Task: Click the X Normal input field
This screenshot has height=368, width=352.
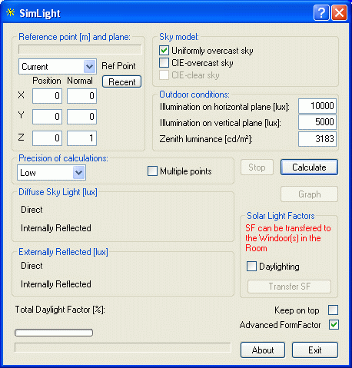Action: (81, 96)
